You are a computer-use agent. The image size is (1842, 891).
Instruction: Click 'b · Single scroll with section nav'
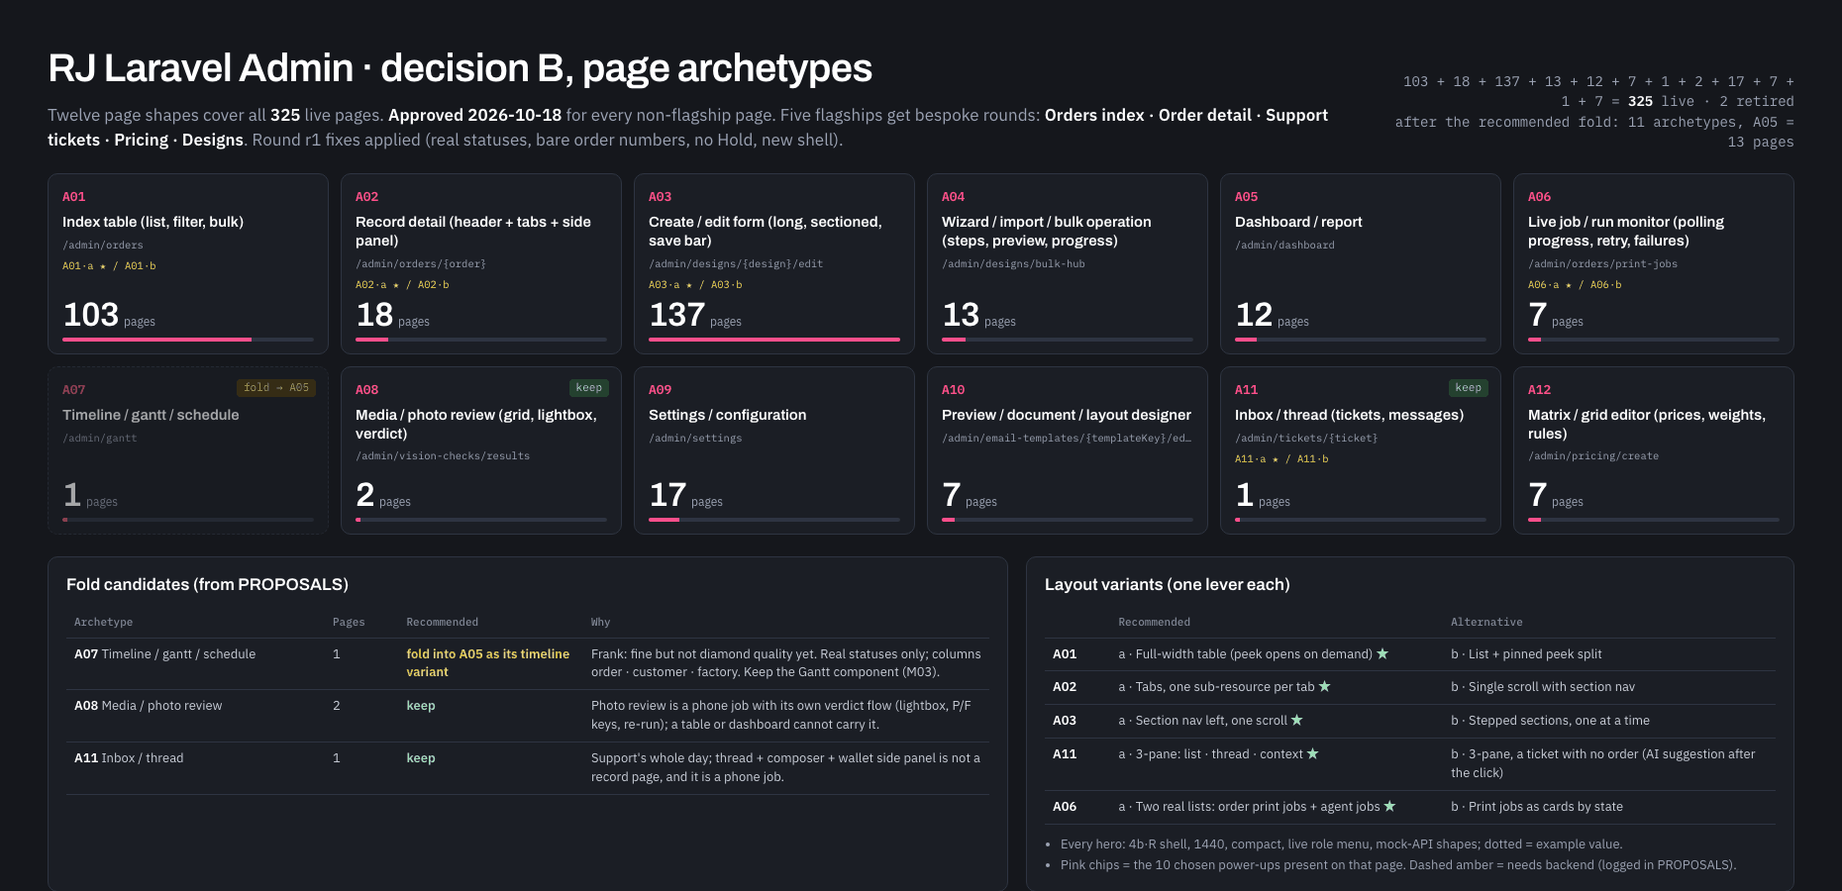[1543, 687]
